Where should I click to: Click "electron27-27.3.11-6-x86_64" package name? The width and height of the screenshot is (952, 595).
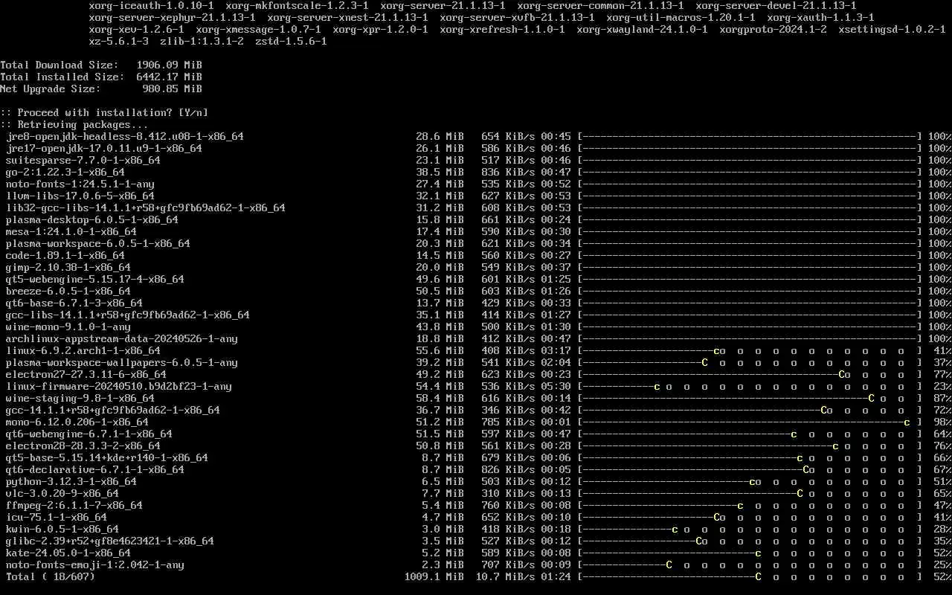86,374
